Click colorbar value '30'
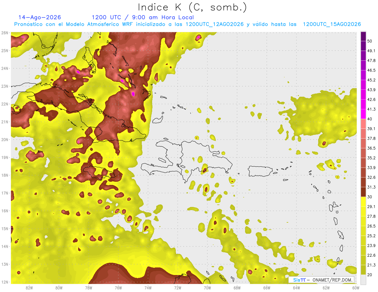This screenshot has height=292, width=378. tap(370, 197)
